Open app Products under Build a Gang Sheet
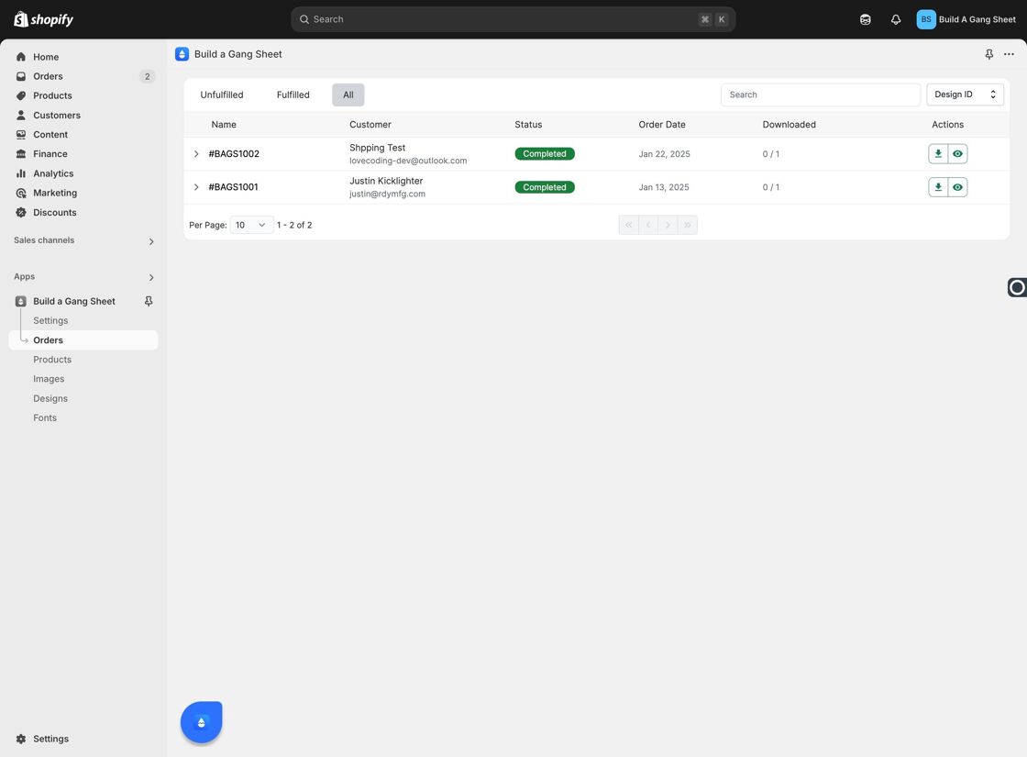The height and width of the screenshot is (757, 1027). coord(52,360)
